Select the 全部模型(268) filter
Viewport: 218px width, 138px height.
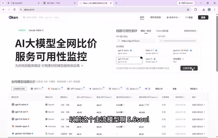click(x=19, y=89)
